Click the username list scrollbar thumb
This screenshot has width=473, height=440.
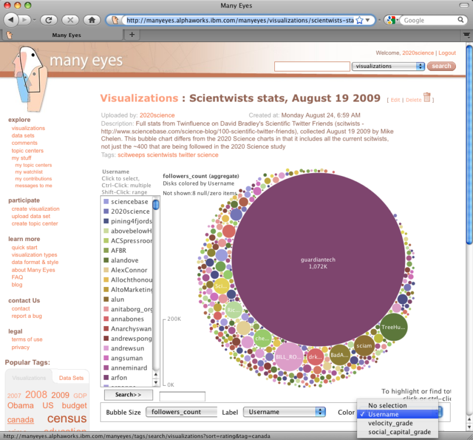pos(155,204)
